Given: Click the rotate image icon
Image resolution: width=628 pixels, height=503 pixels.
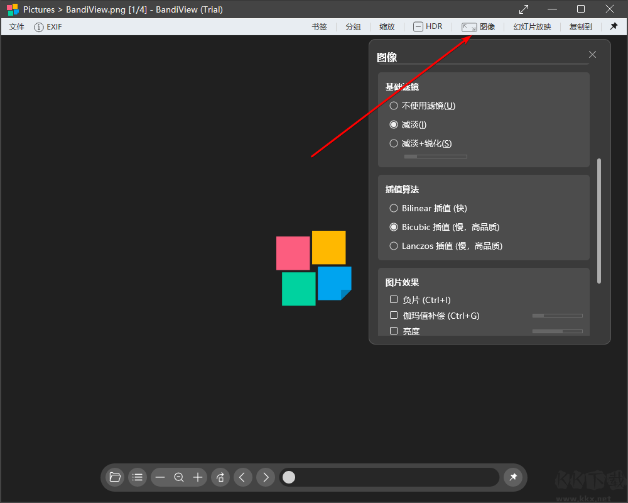Looking at the screenshot, I should [x=220, y=477].
